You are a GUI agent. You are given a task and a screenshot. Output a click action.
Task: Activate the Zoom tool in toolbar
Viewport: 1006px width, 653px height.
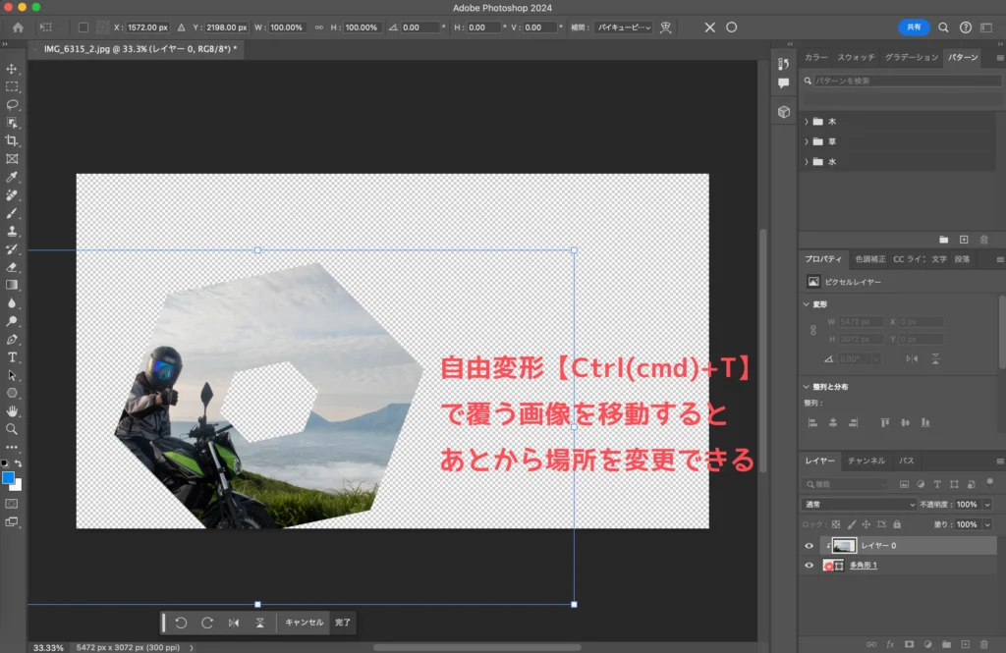[12, 429]
